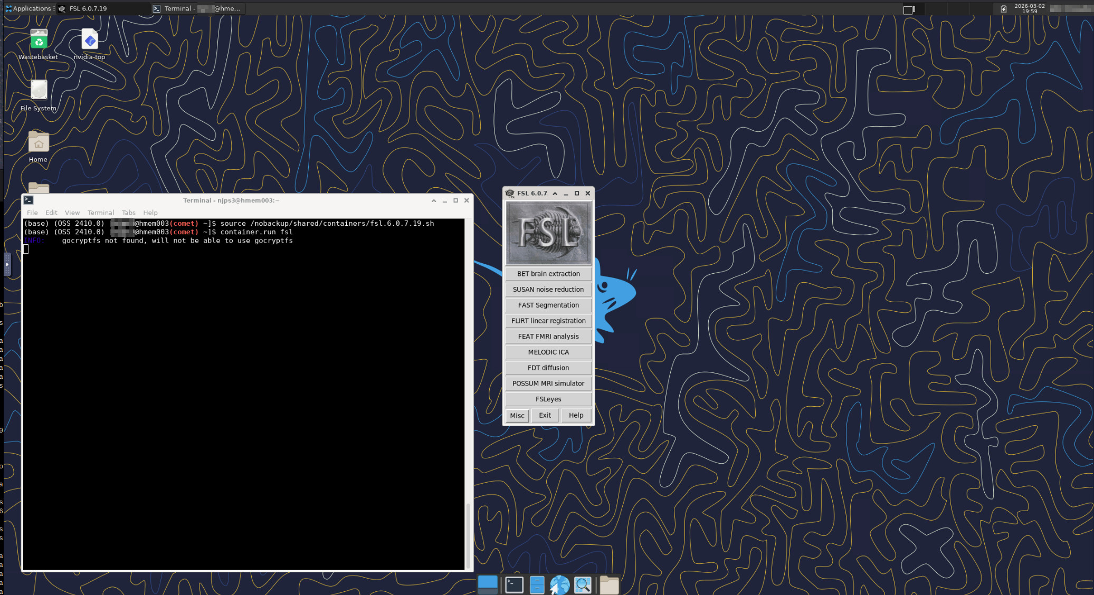
Task: Click the FSLeyes button
Action: pyautogui.click(x=548, y=399)
